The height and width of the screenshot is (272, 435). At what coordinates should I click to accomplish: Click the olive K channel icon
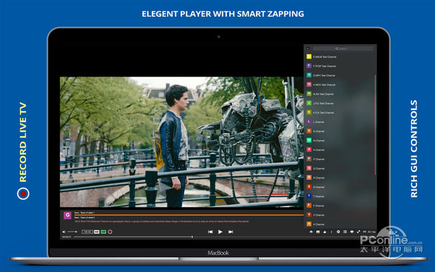tap(309, 112)
